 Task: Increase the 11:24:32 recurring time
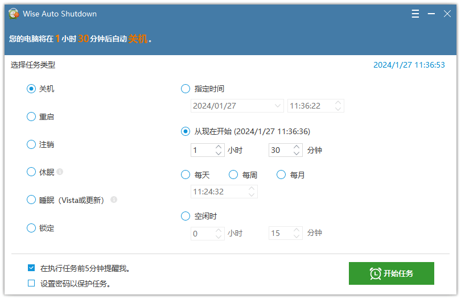(252, 189)
